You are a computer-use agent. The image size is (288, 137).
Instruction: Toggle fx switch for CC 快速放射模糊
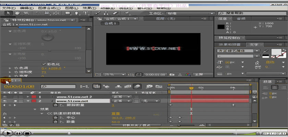coord(5,113)
